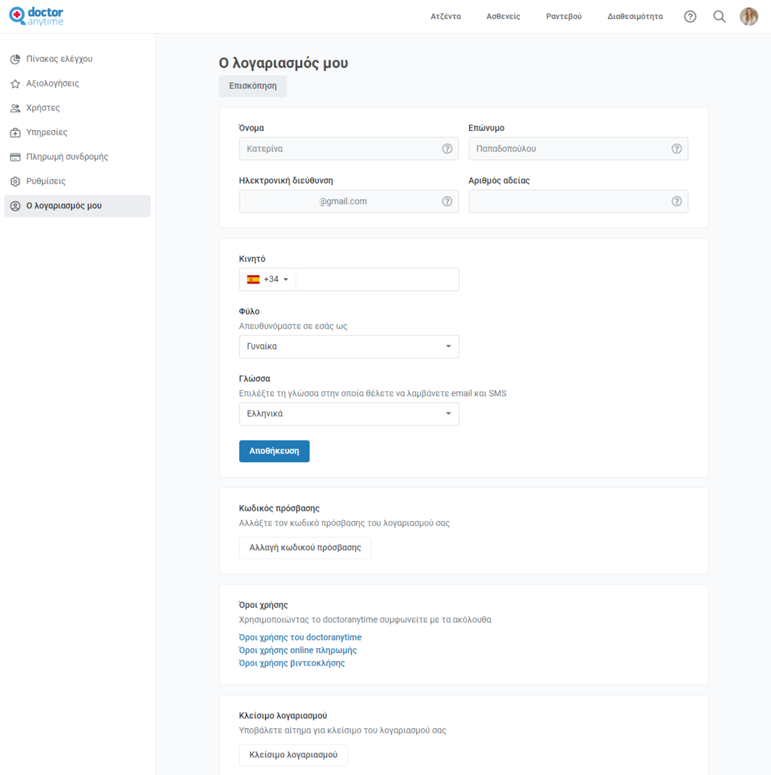Click Αλλαγή κωδικού πρόσβασης button
This screenshot has width=771, height=775.
coord(305,548)
